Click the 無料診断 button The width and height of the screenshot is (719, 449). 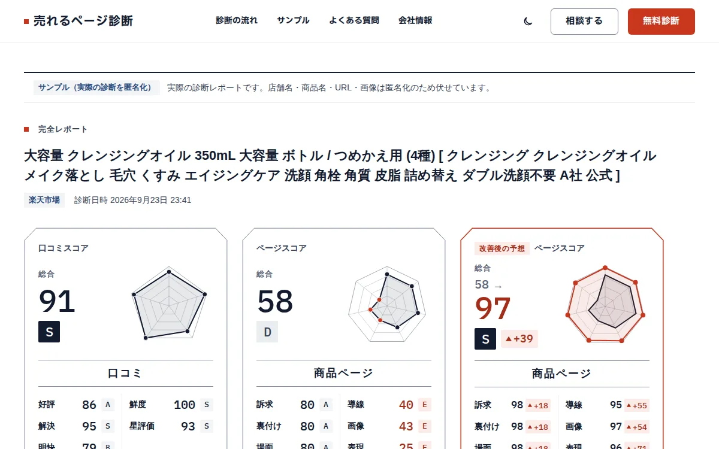pyautogui.click(x=661, y=22)
